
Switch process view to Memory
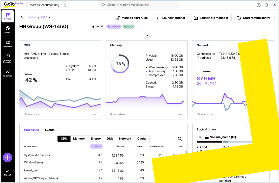(x=79, y=139)
